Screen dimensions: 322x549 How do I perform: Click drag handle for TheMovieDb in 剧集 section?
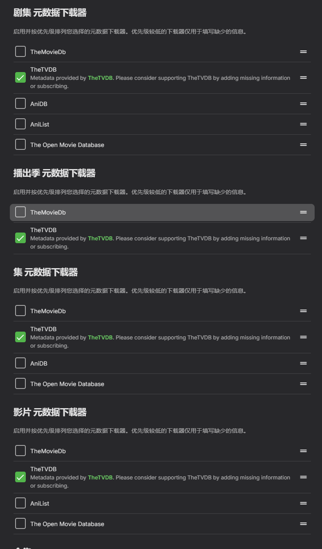click(303, 52)
